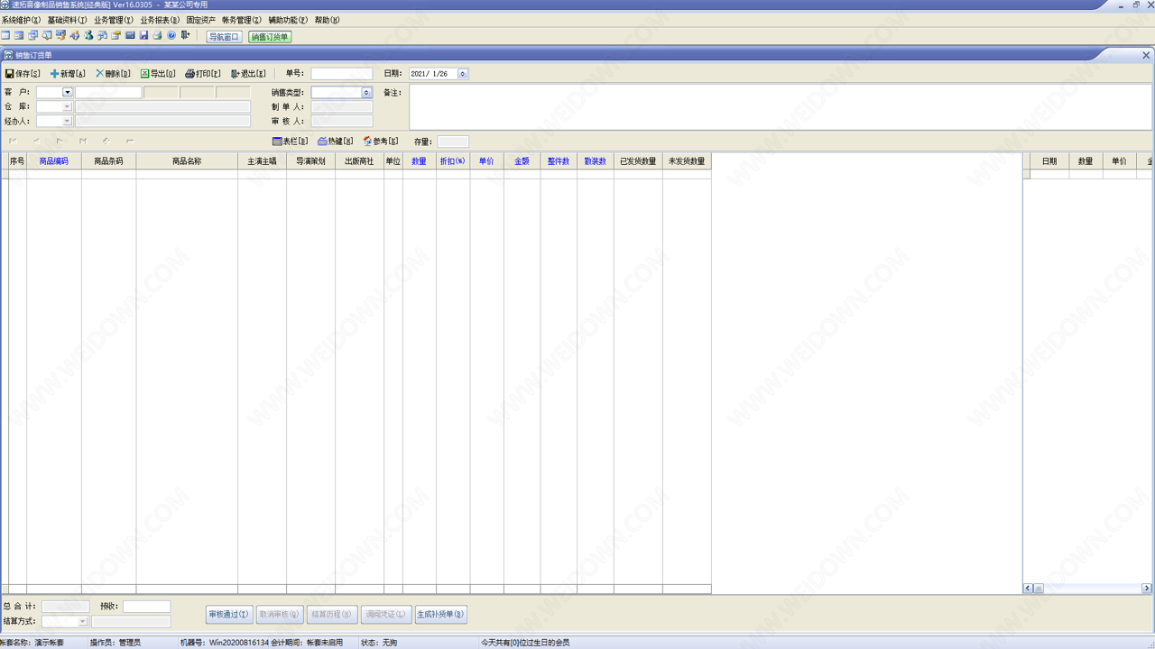Click the right panel scrollbar's right arrow

1147,589
